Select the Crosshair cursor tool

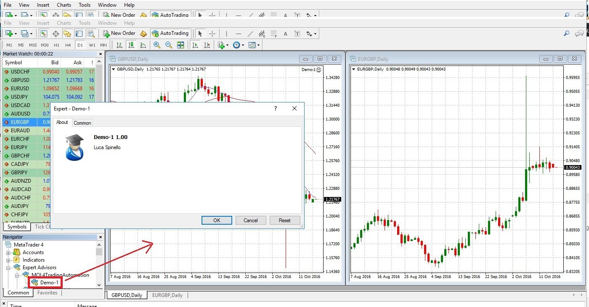tap(212, 34)
